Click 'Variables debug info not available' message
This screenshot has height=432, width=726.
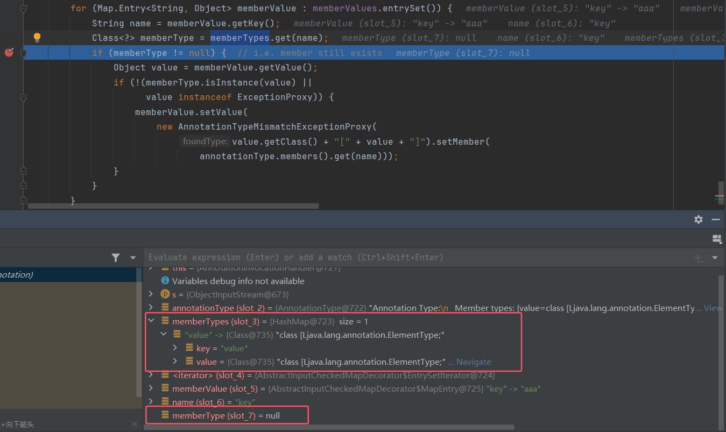point(238,281)
